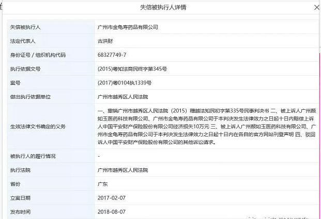Screen dimensions: 321x219
Task: Select province value 广东
Action: pos(102,183)
